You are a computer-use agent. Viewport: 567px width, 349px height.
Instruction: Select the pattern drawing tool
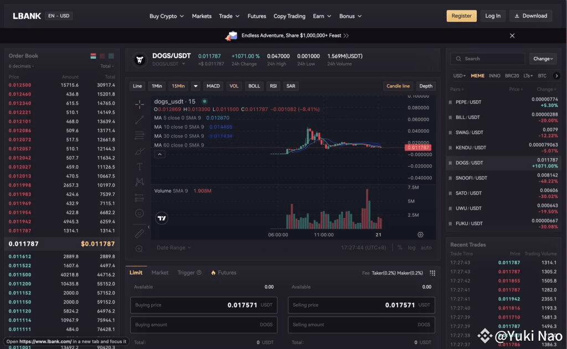[x=139, y=182]
